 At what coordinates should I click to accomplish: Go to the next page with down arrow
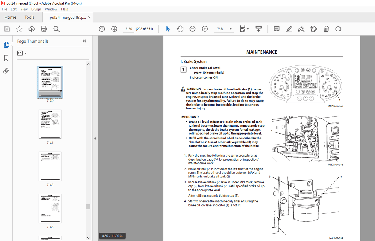click(x=114, y=29)
